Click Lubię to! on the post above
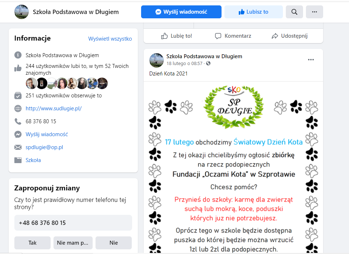Image resolution: width=349 pixels, height=254 pixels. pyautogui.click(x=177, y=36)
